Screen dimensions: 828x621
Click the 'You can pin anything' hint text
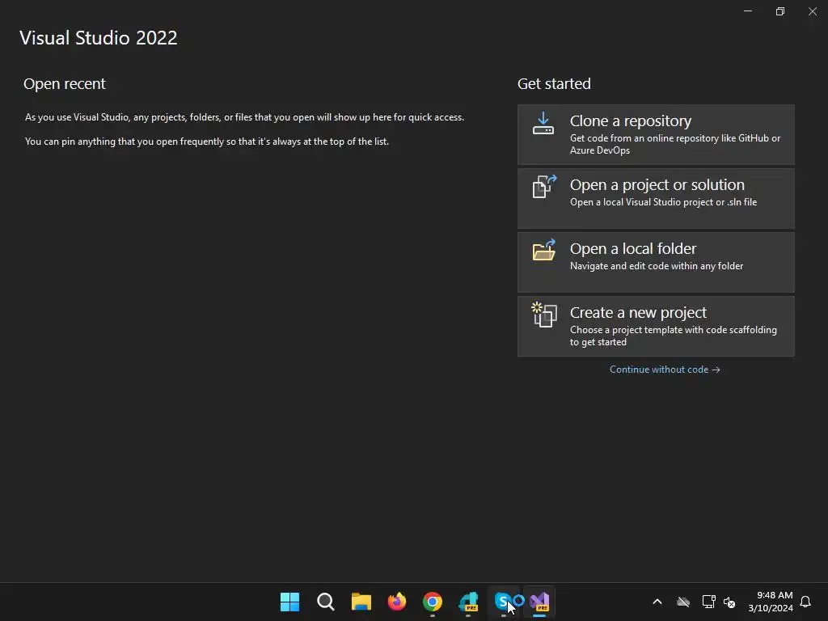(x=206, y=142)
